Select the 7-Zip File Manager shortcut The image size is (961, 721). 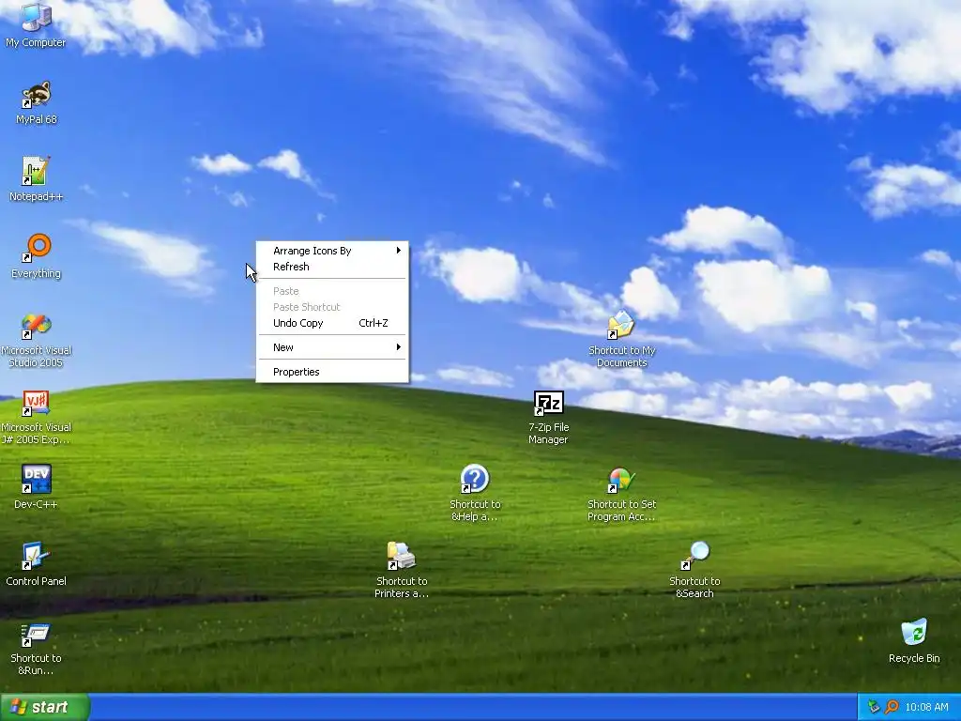(x=548, y=417)
